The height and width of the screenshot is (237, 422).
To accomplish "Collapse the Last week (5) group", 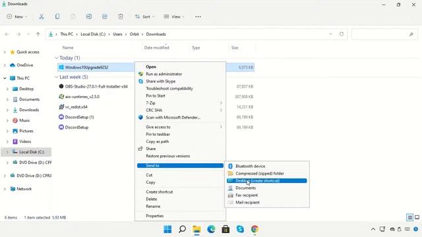I will pyautogui.click(x=56, y=77).
